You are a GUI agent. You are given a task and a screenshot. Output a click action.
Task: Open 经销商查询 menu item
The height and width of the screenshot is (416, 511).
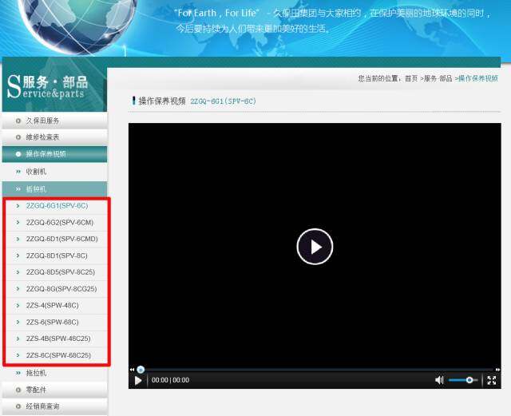(55, 406)
